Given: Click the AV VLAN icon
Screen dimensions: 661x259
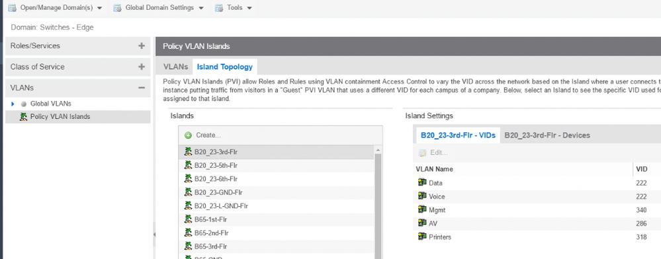Looking at the screenshot, I should (x=422, y=223).
